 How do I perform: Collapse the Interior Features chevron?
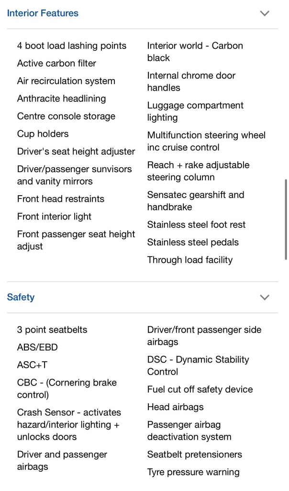[x=264, y=13]
